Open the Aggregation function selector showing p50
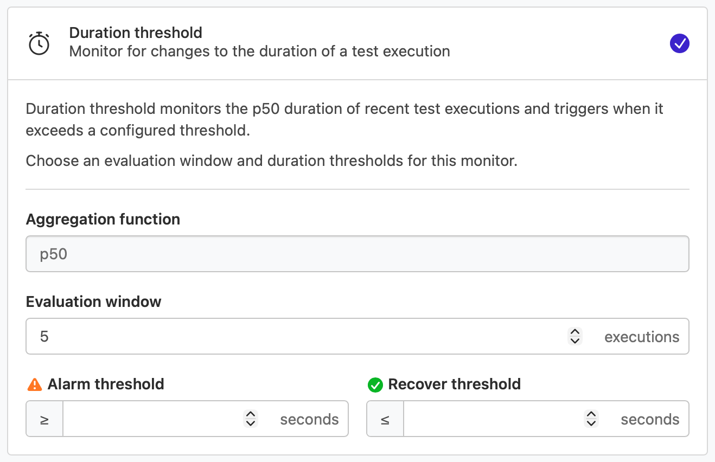This screenshot has width=715, height=462. (x=357, y=253)
